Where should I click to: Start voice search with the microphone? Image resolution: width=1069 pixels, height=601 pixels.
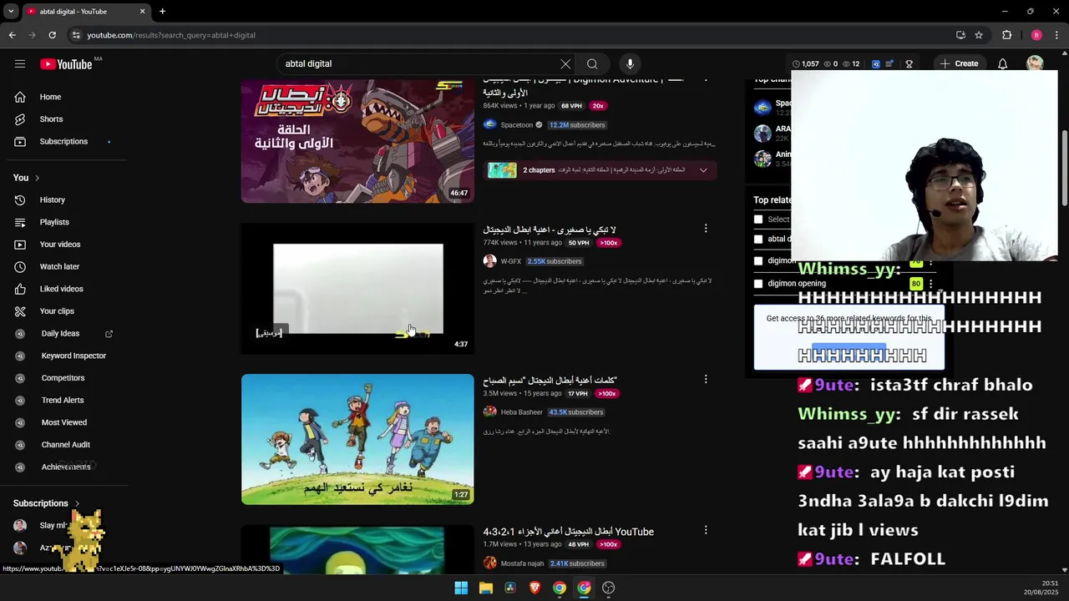coord(630,64)
